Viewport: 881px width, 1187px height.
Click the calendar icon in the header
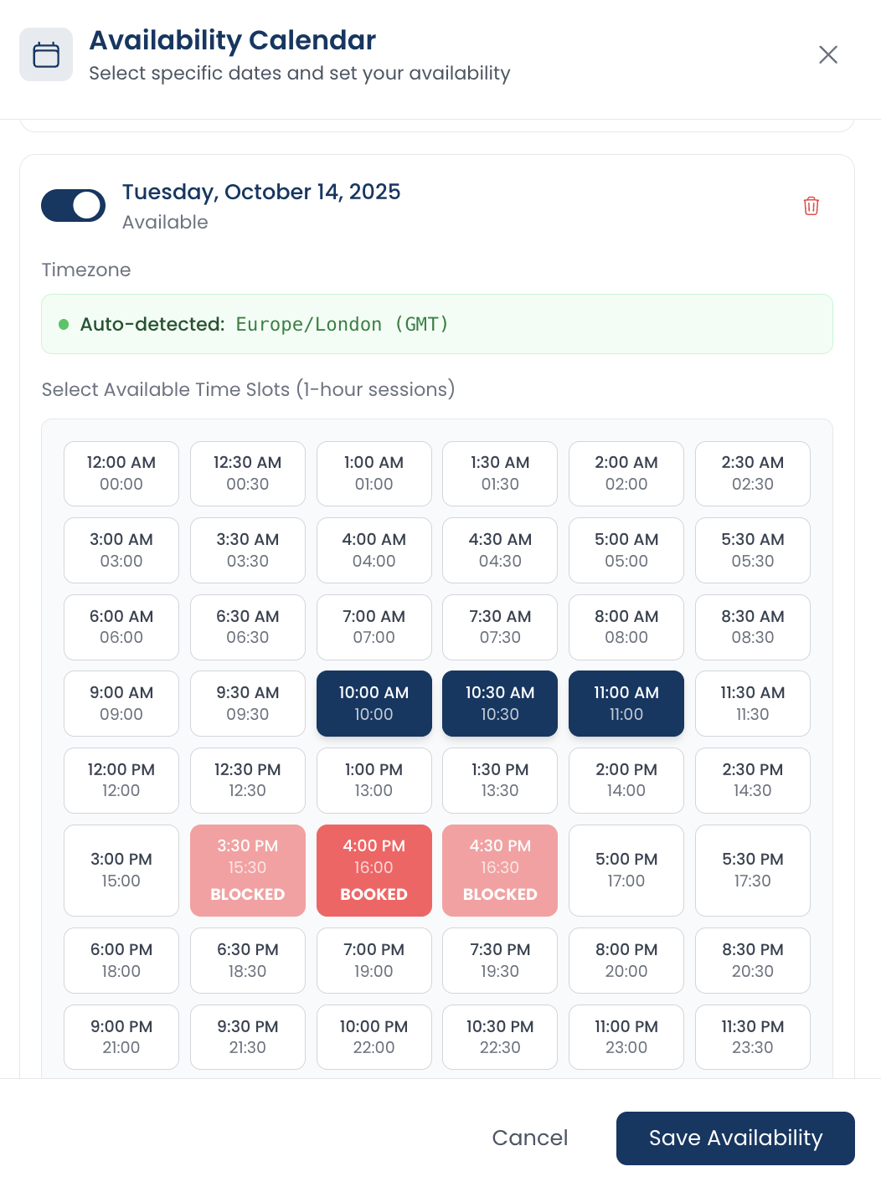(x=46, y=54)
